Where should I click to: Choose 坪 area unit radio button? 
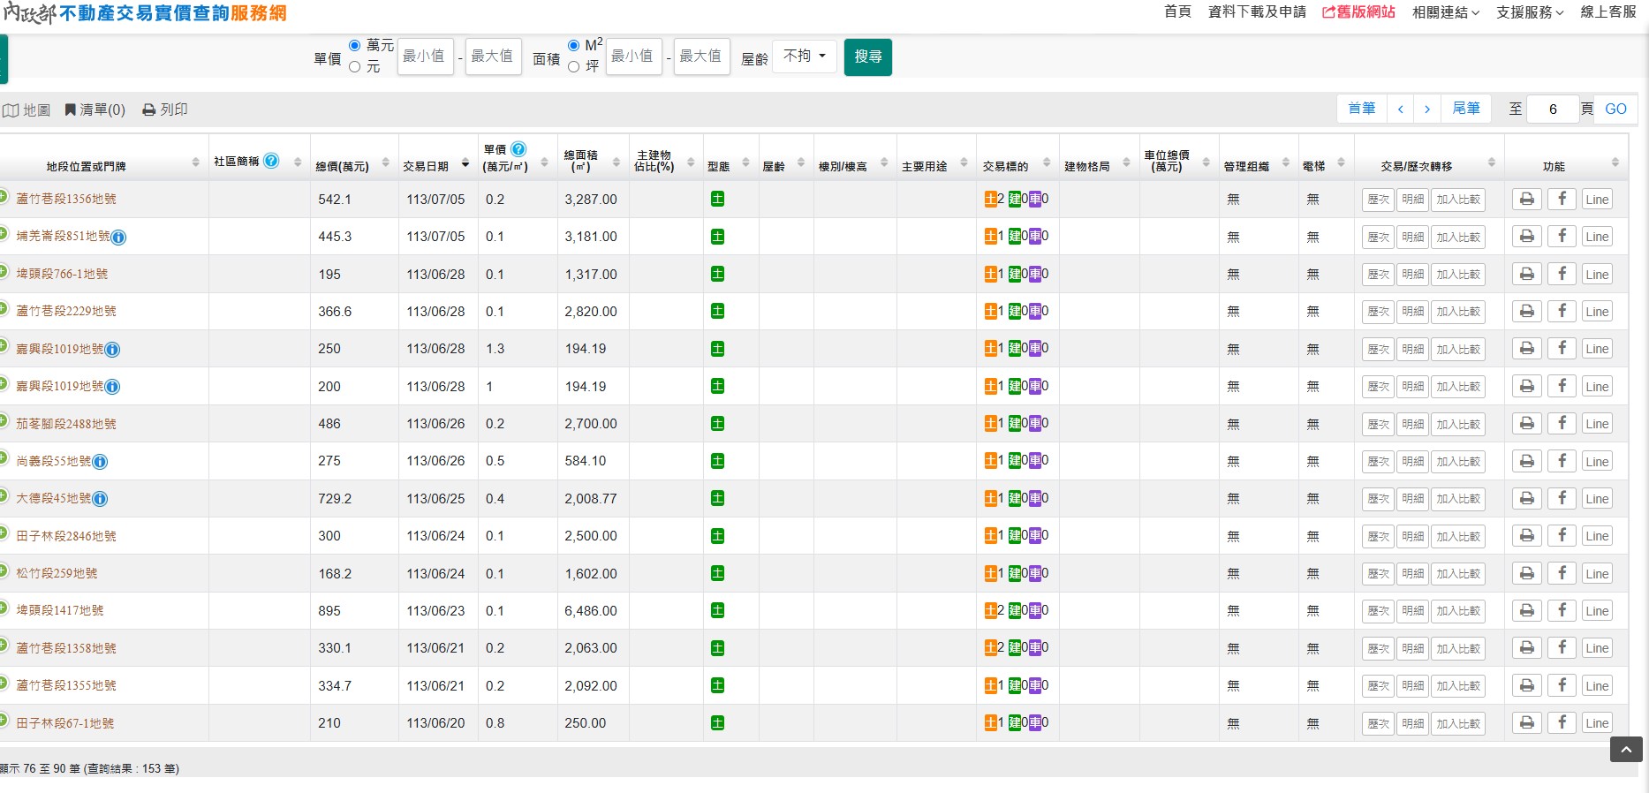point(574,67)
